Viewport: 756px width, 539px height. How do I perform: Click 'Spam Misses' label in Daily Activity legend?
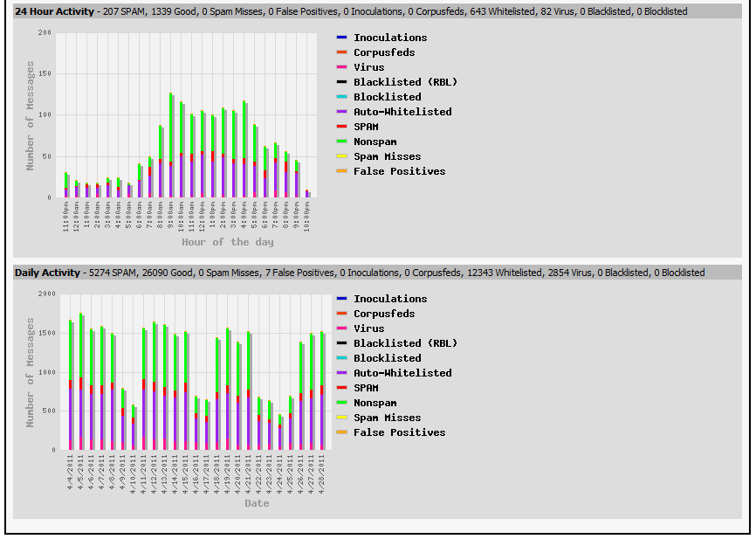click(387, 418)
